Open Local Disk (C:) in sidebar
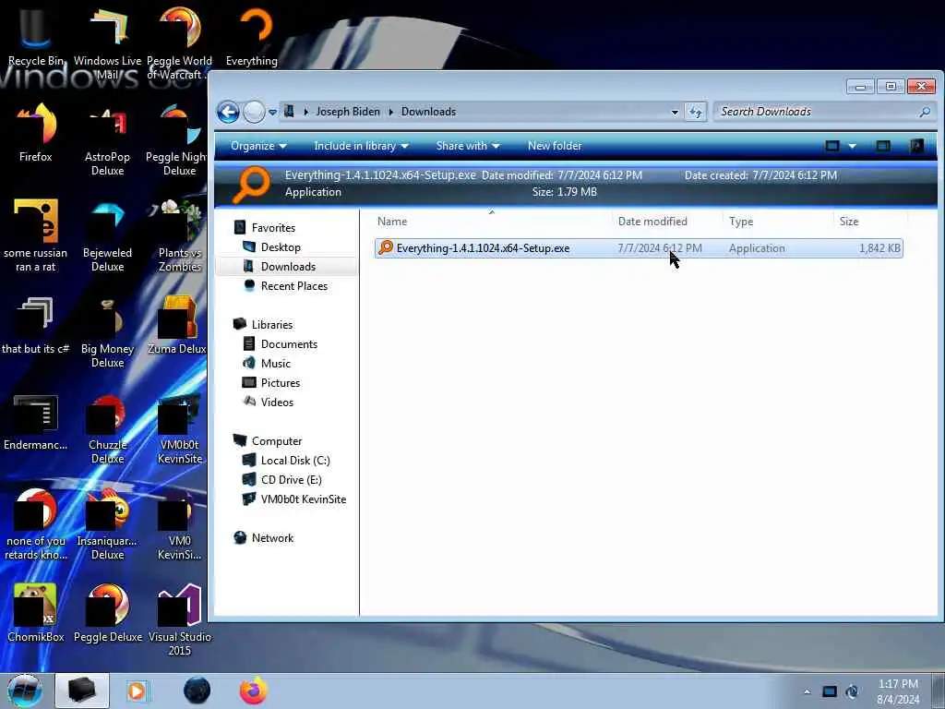Image resolution: width=945 pixels, height=709 pixels. click(x=295, y=461)
